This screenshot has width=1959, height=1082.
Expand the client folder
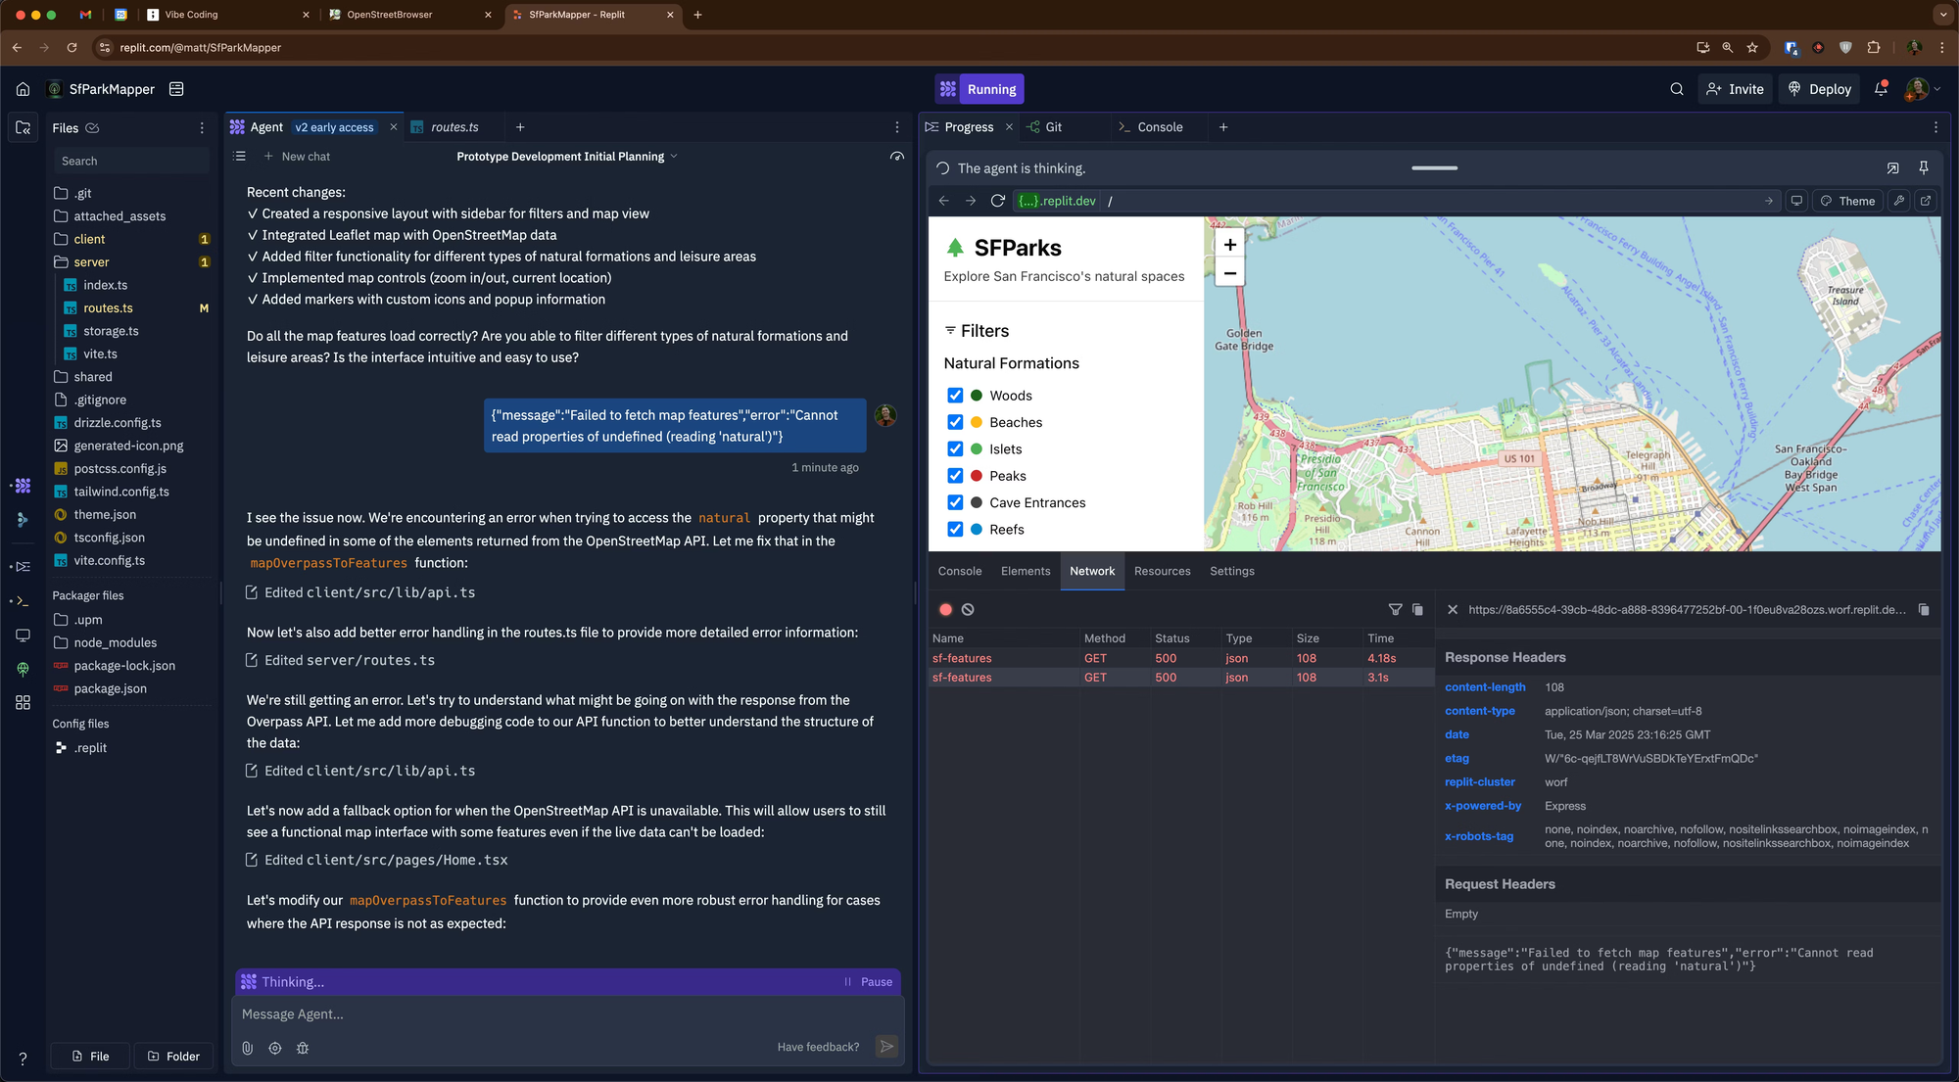pos(131,239)
